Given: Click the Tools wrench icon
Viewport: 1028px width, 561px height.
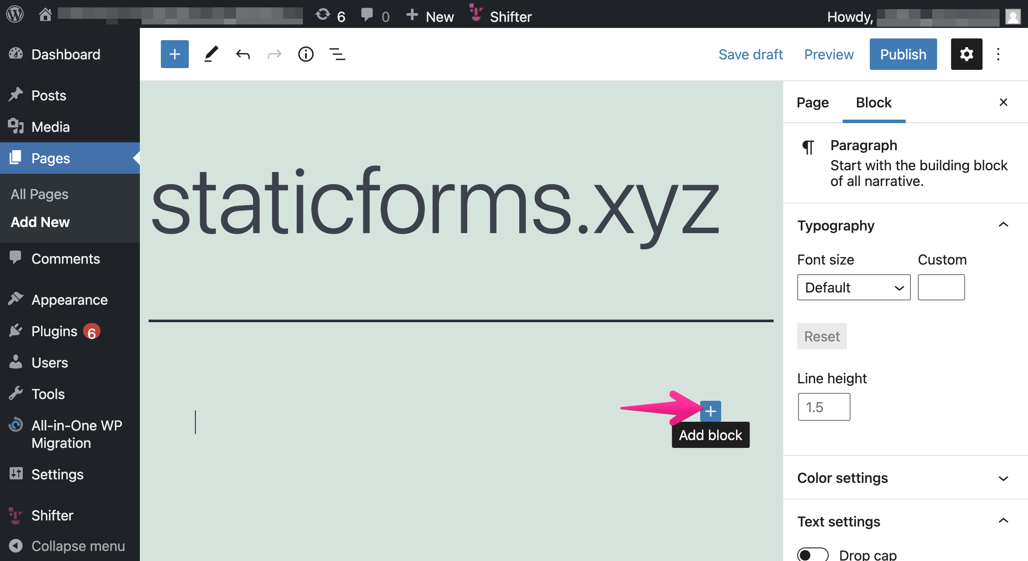Looking at the screenshot, I should [x=16, y=393].
